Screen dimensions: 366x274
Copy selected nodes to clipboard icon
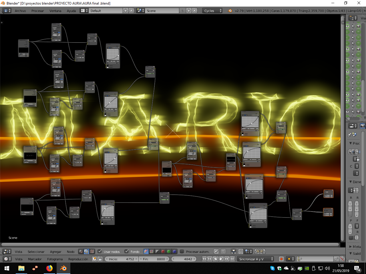257,251
